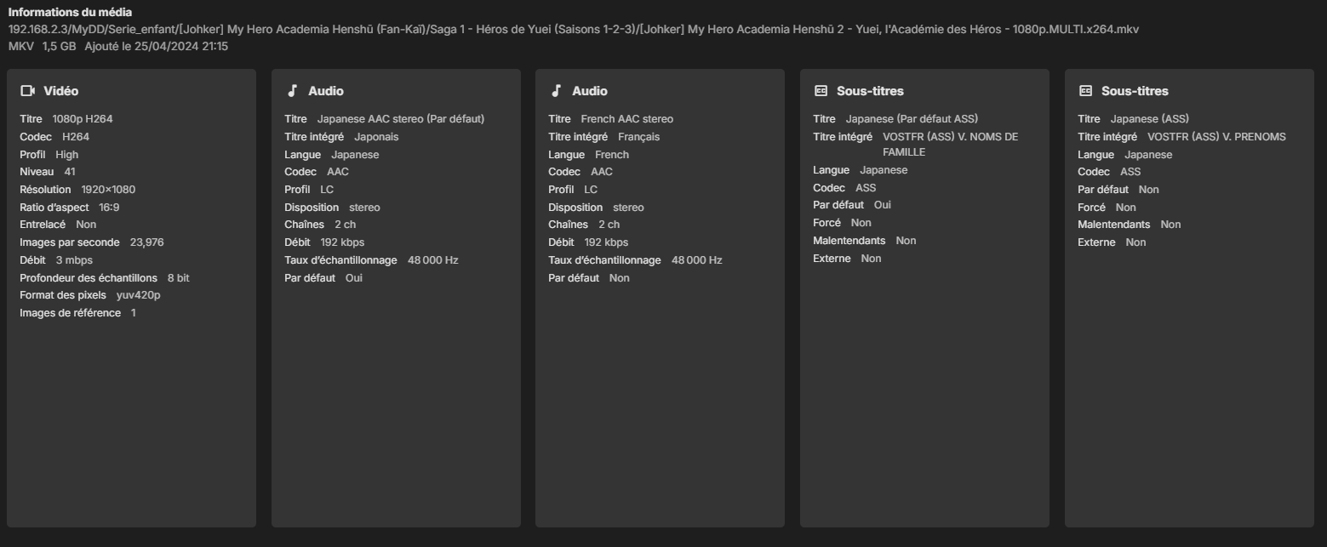Click the 23,976 frames per second value

(x=146, y=242)
